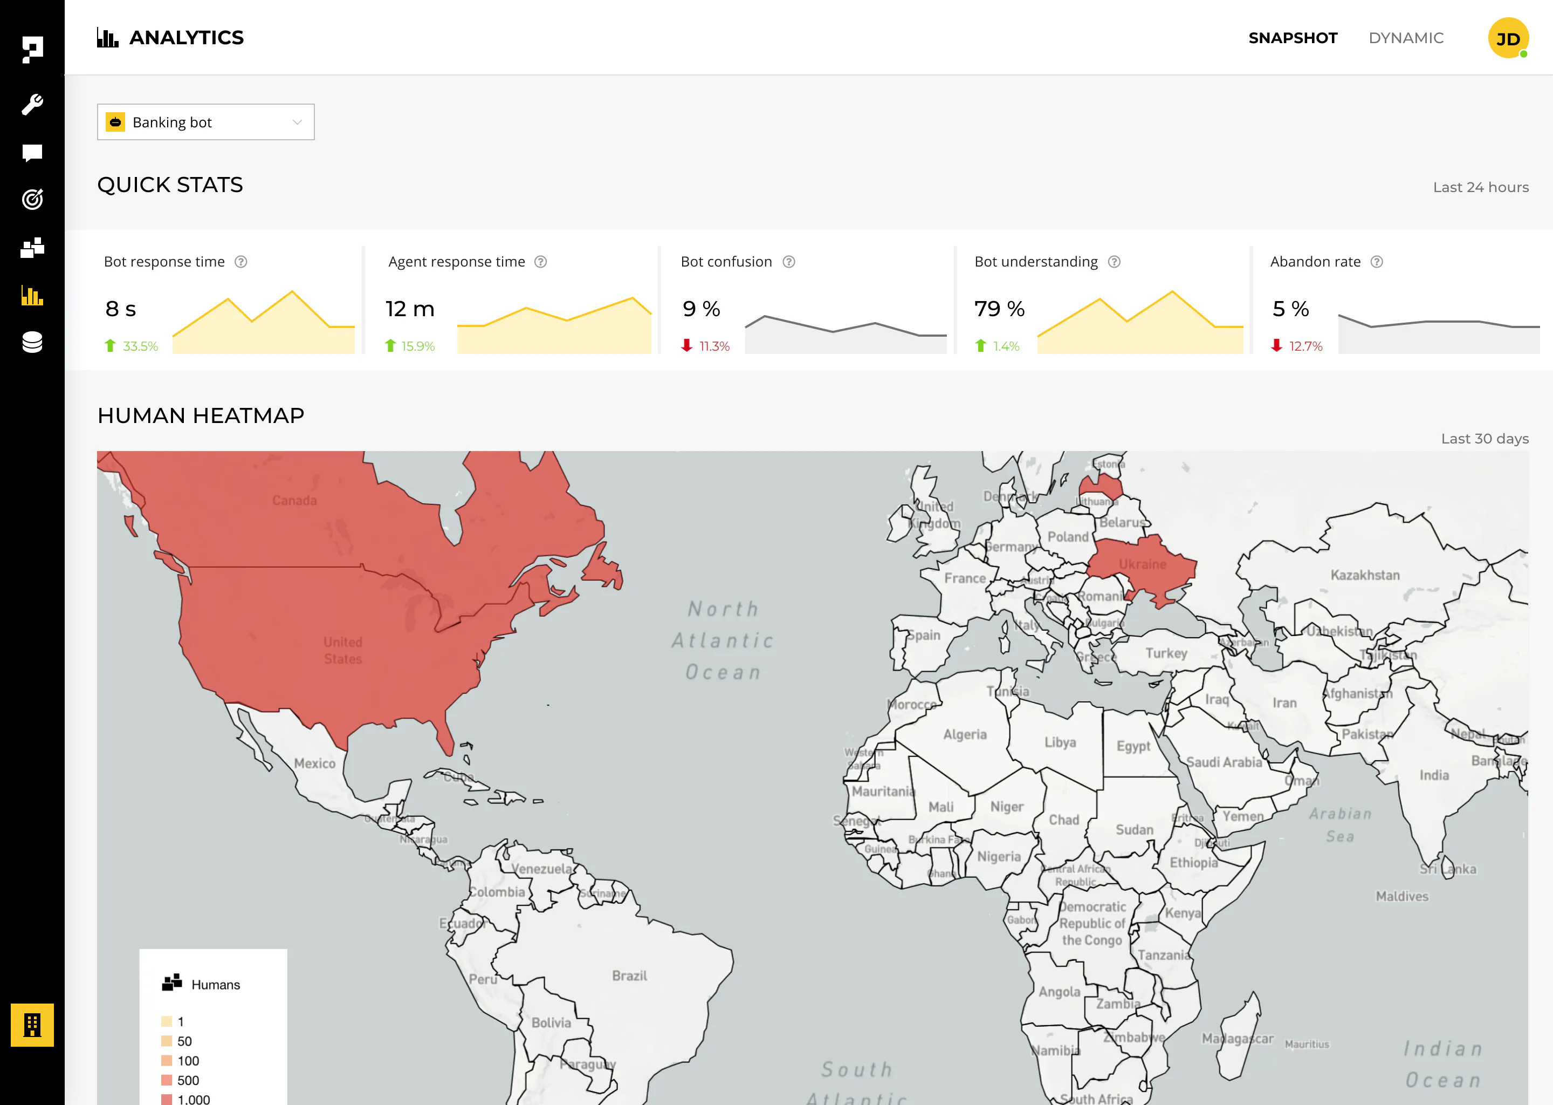Viewport: 1553px width, 1105px height.
Task: Click the yellow building icon at the sidebar bottom
Action: pos(32,1025)
